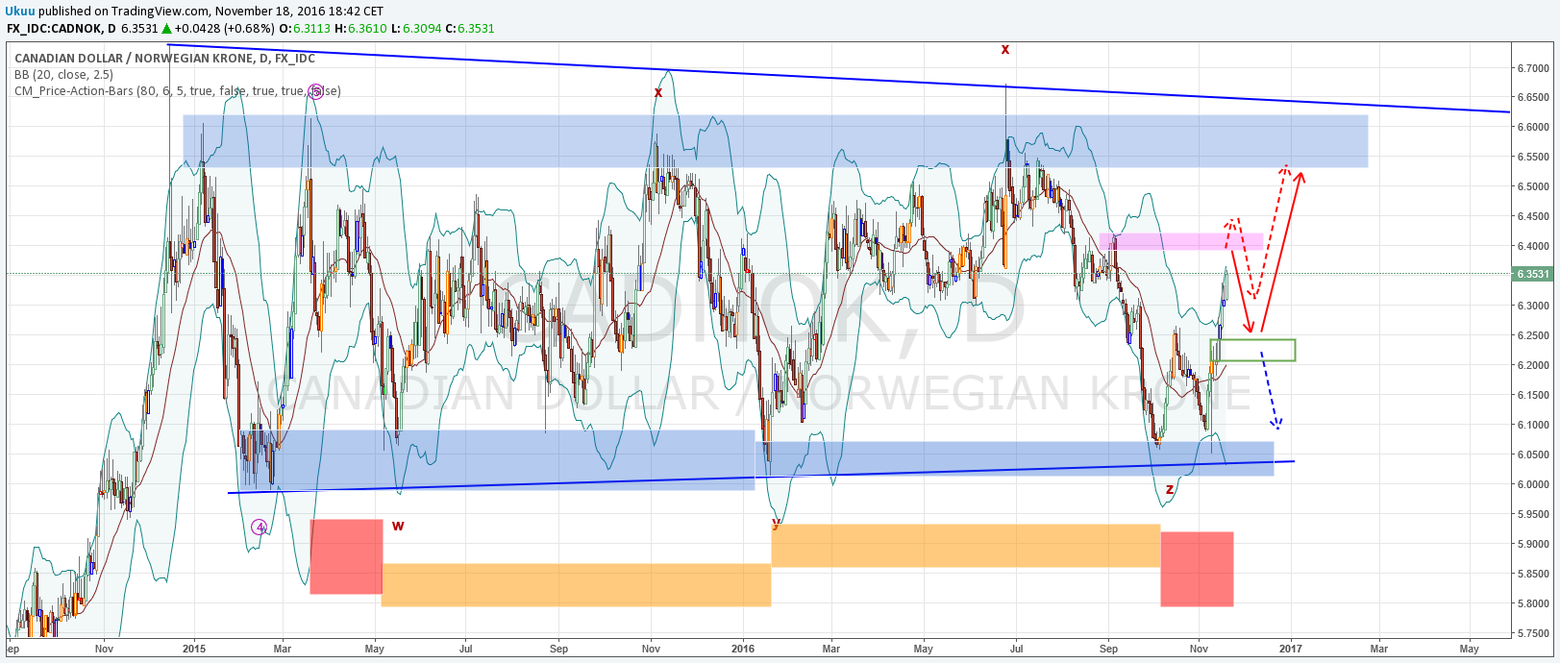Select the circled 4 wave marker

coord(260,527)
